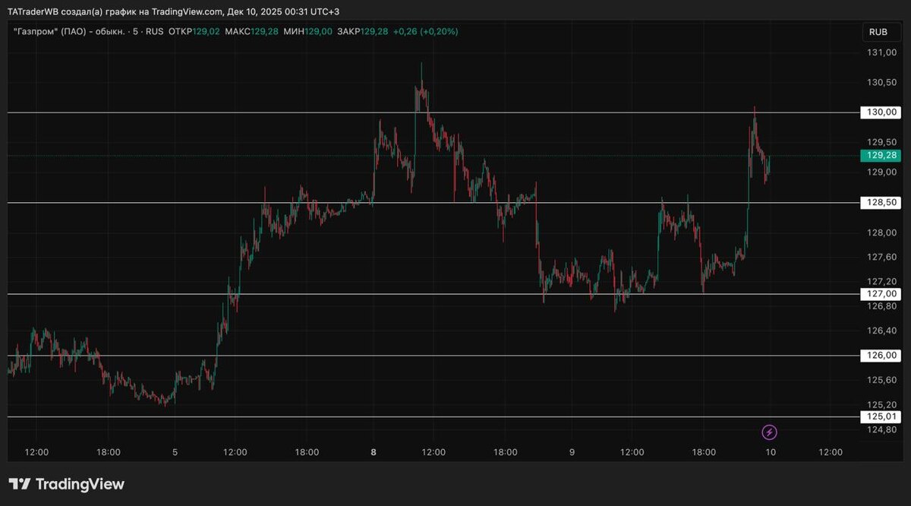Click the МИН129,00 low value

click(307, 32)
